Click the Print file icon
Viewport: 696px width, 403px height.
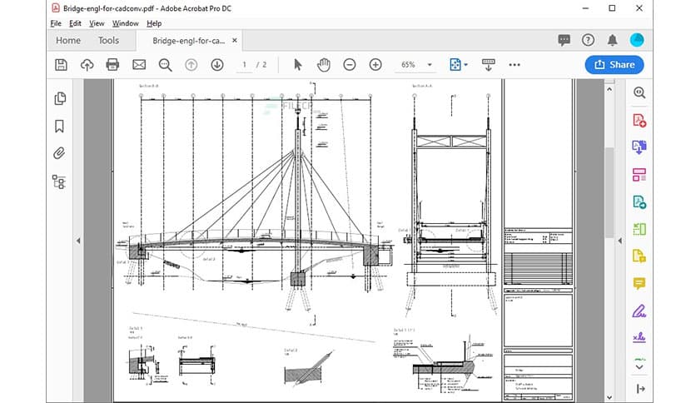click(x=112, y=65)
